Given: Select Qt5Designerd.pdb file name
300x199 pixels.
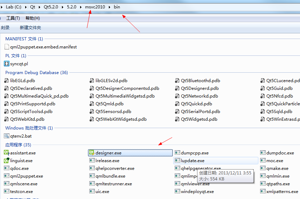Looking at the screenshot, I should click(200, 88).
